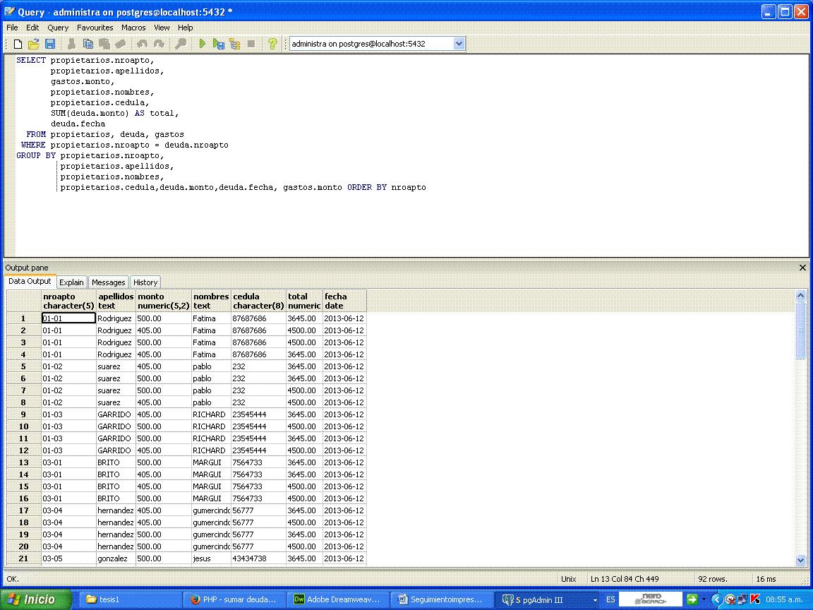Select the nroapto column header

pos(69,301)
